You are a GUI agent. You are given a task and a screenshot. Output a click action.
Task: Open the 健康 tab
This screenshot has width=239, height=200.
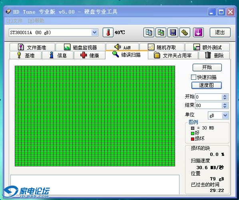90,55
